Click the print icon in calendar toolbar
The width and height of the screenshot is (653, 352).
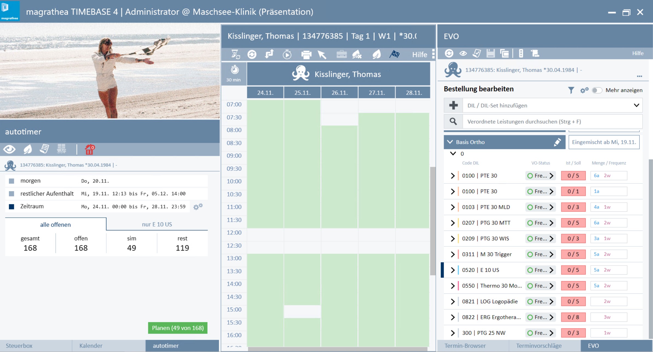306,54
